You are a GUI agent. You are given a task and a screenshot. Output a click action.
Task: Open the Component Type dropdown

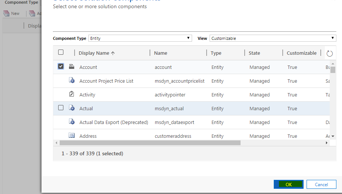pyautogui.click(x=140, y=38)
